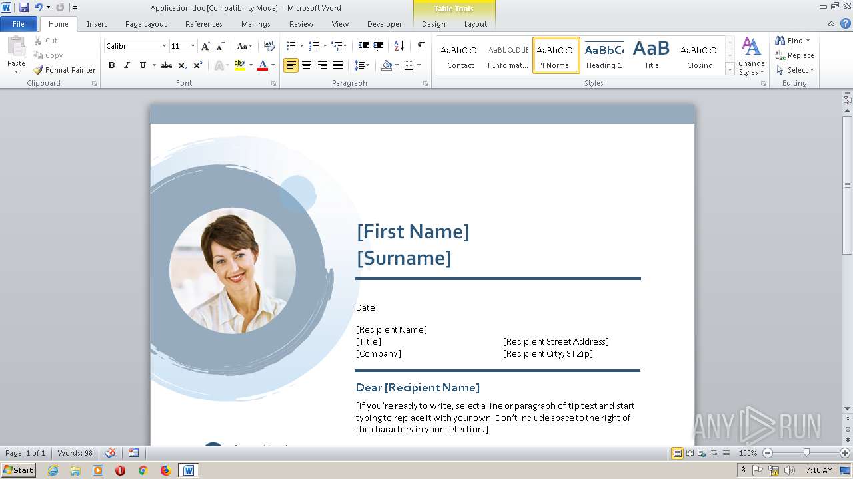Open the proofing errors status icon
The height and width of the screenshot is (479, 853).
[111, 453]
